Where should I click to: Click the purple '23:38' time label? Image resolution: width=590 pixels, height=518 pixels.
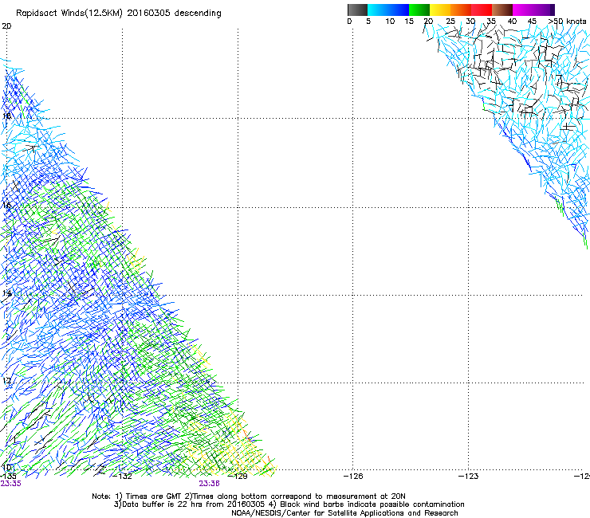pos(209,484)
